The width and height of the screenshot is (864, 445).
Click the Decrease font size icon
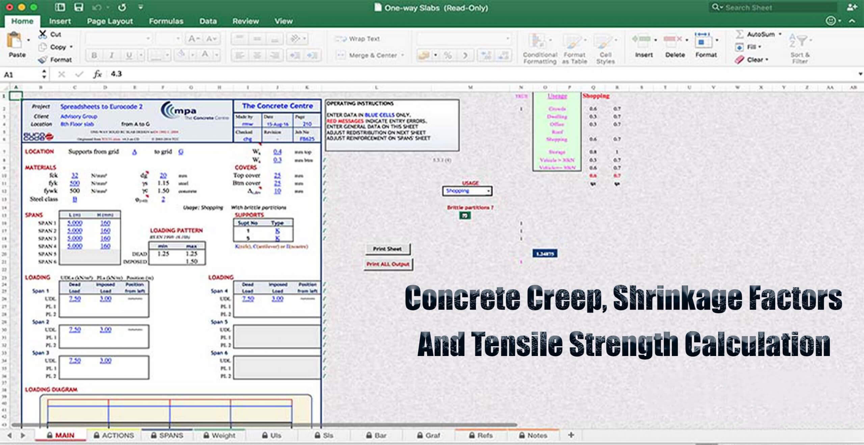point(211,39)
